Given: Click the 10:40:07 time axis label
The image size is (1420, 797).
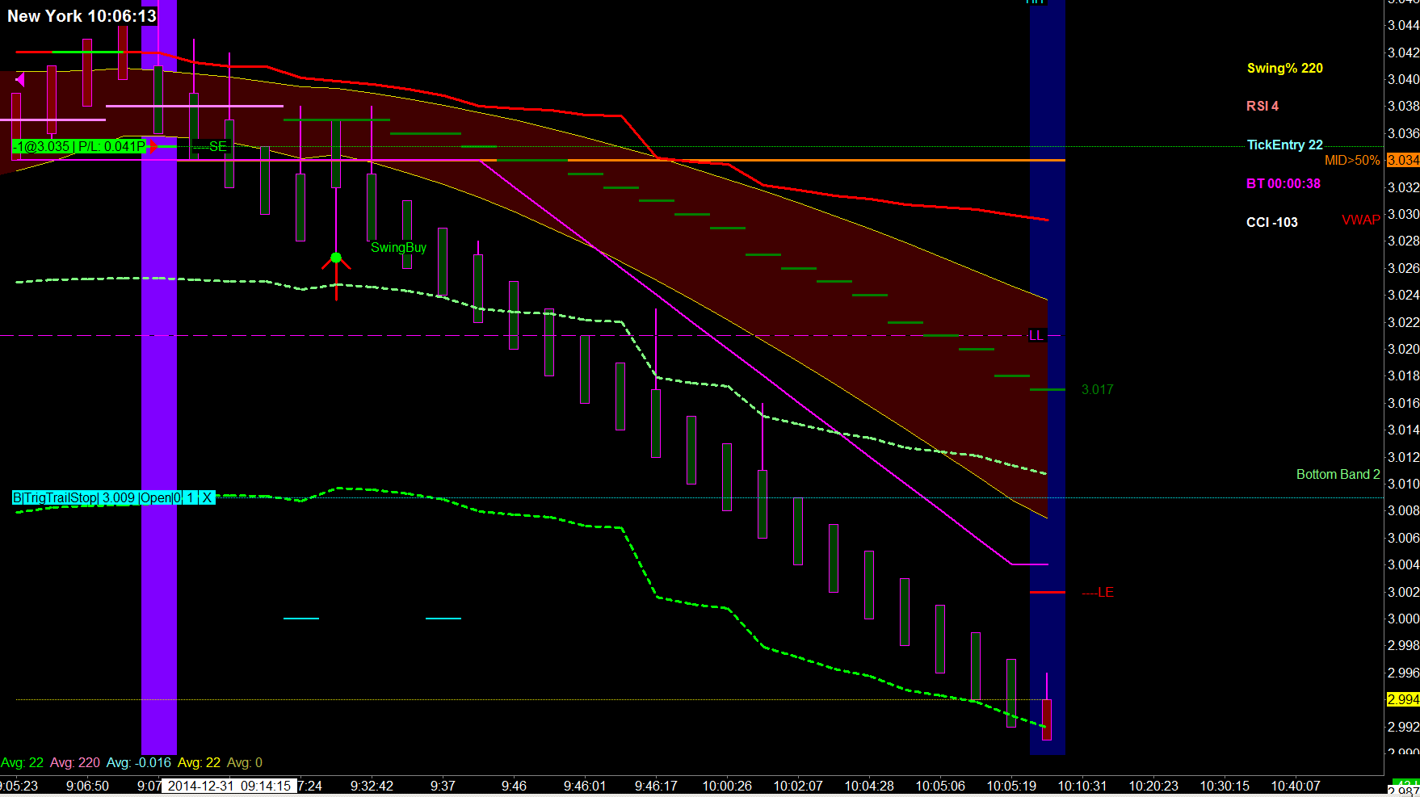Looking at the screenshot, I should 1296,786.
